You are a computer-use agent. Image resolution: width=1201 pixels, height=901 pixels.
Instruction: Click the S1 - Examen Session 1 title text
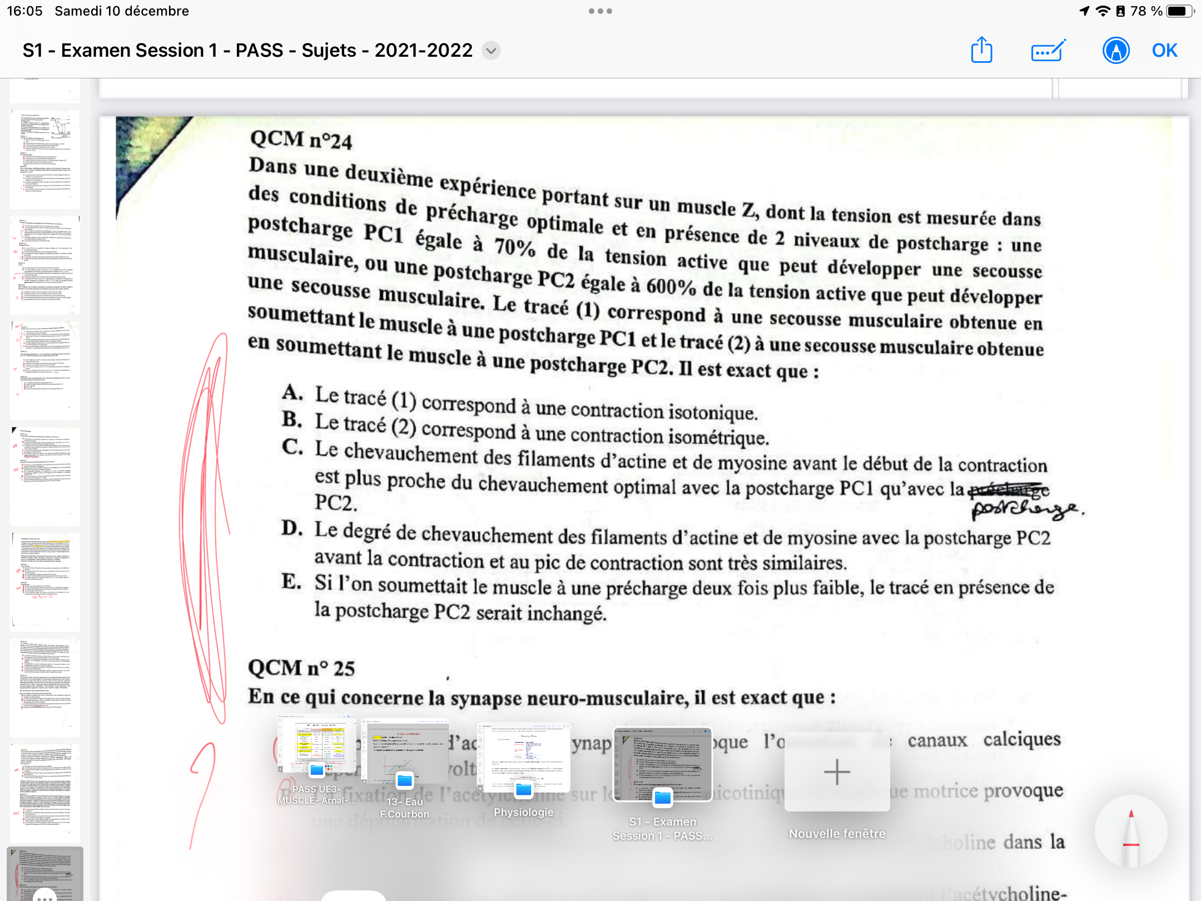point(247,51)
